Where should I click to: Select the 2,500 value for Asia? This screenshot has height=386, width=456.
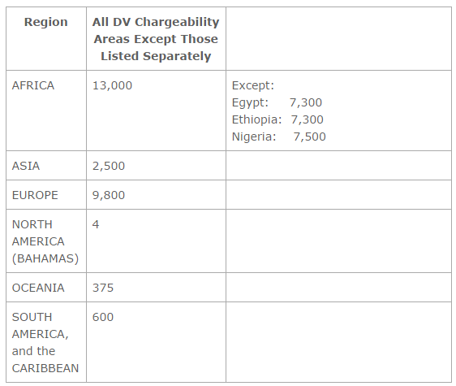[109, 166]
